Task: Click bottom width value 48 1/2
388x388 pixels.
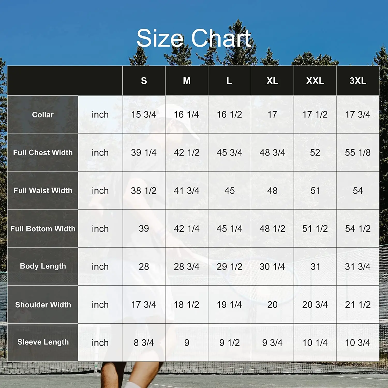Action: coord(272,229)
